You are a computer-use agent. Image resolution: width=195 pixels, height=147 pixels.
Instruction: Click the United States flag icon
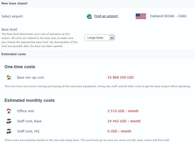[x=141, y=16]
